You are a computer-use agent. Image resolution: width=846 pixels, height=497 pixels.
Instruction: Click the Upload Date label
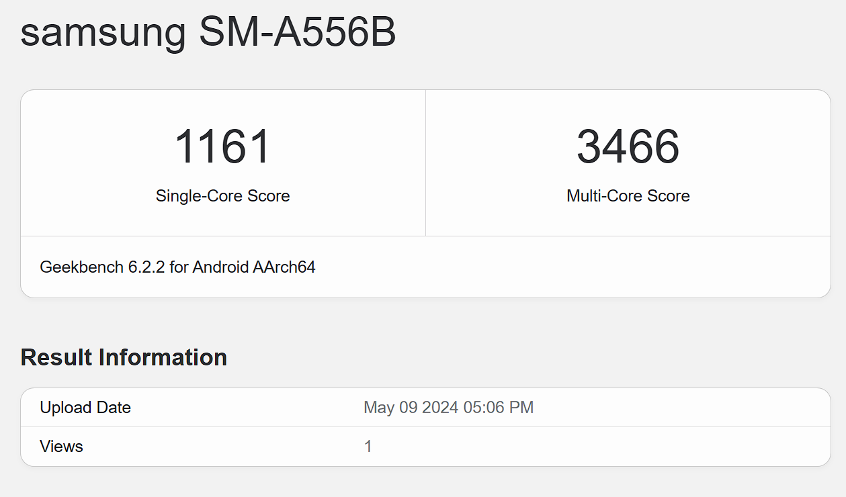point(85,408)
